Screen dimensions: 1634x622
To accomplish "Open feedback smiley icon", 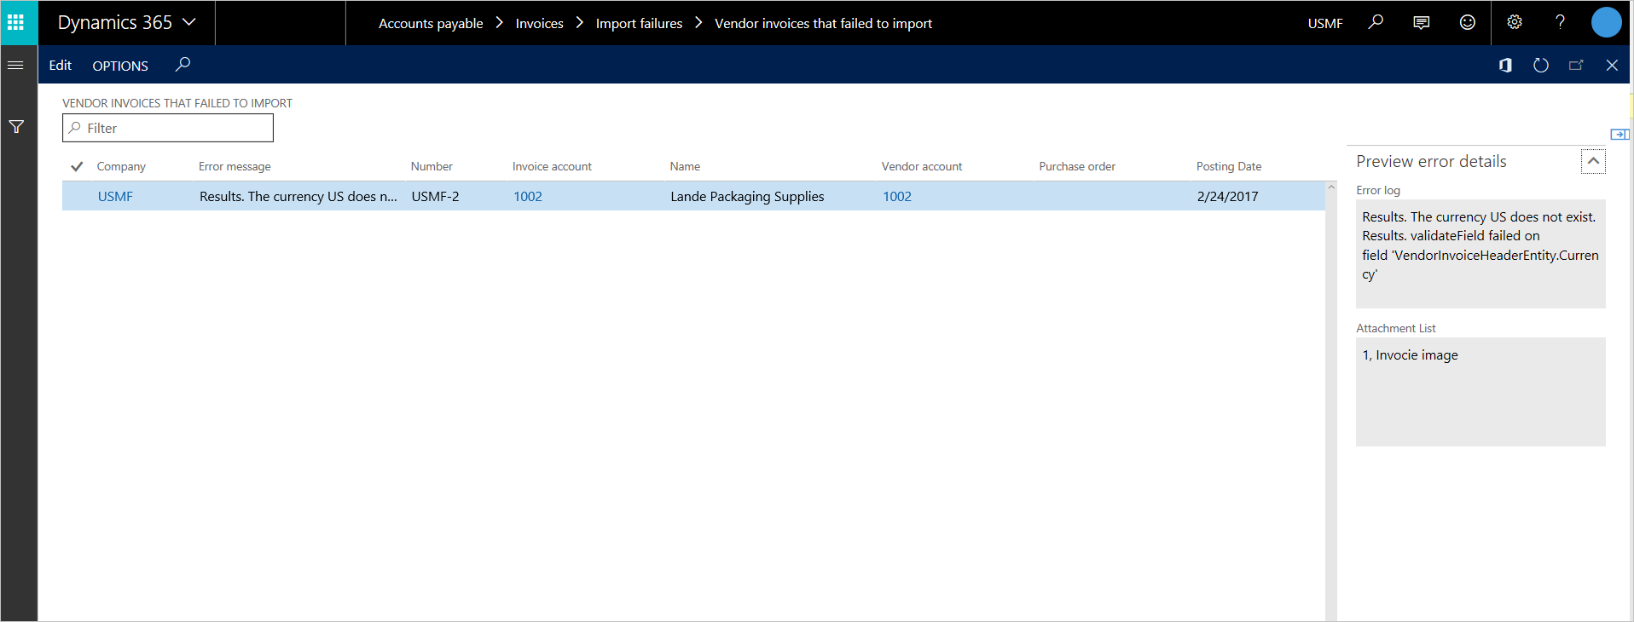I will click(x=1468, y=22).
